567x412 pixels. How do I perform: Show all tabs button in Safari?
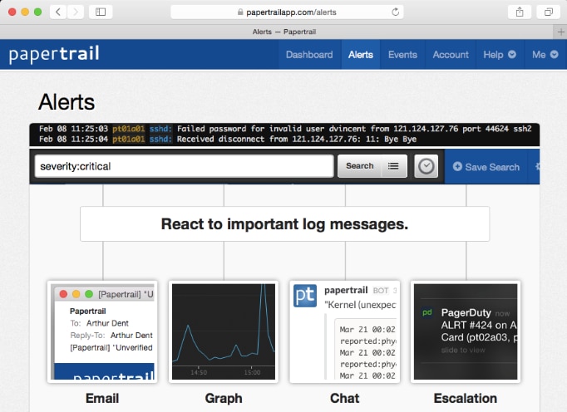[549, 12]
